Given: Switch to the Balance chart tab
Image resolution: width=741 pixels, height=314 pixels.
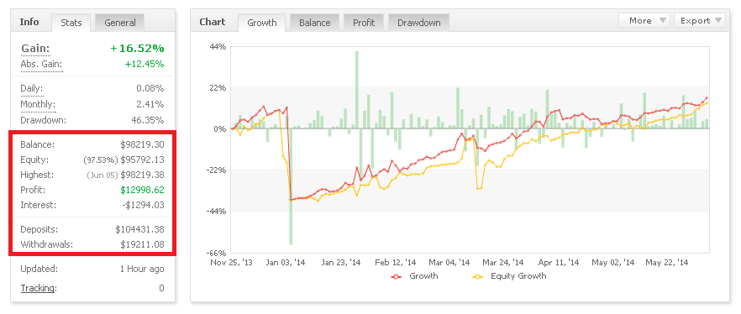Looking at the screenshot, I should [x=314, y=23].
